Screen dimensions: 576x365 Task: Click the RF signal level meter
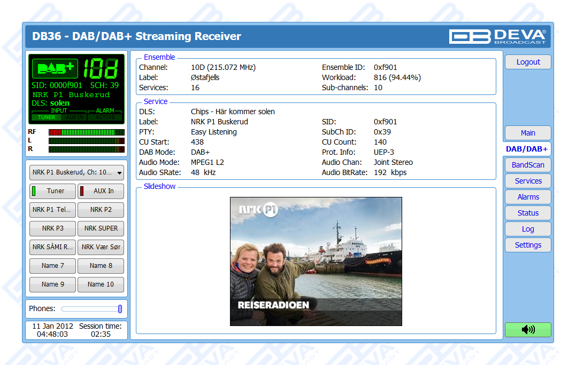coord(86,132)
